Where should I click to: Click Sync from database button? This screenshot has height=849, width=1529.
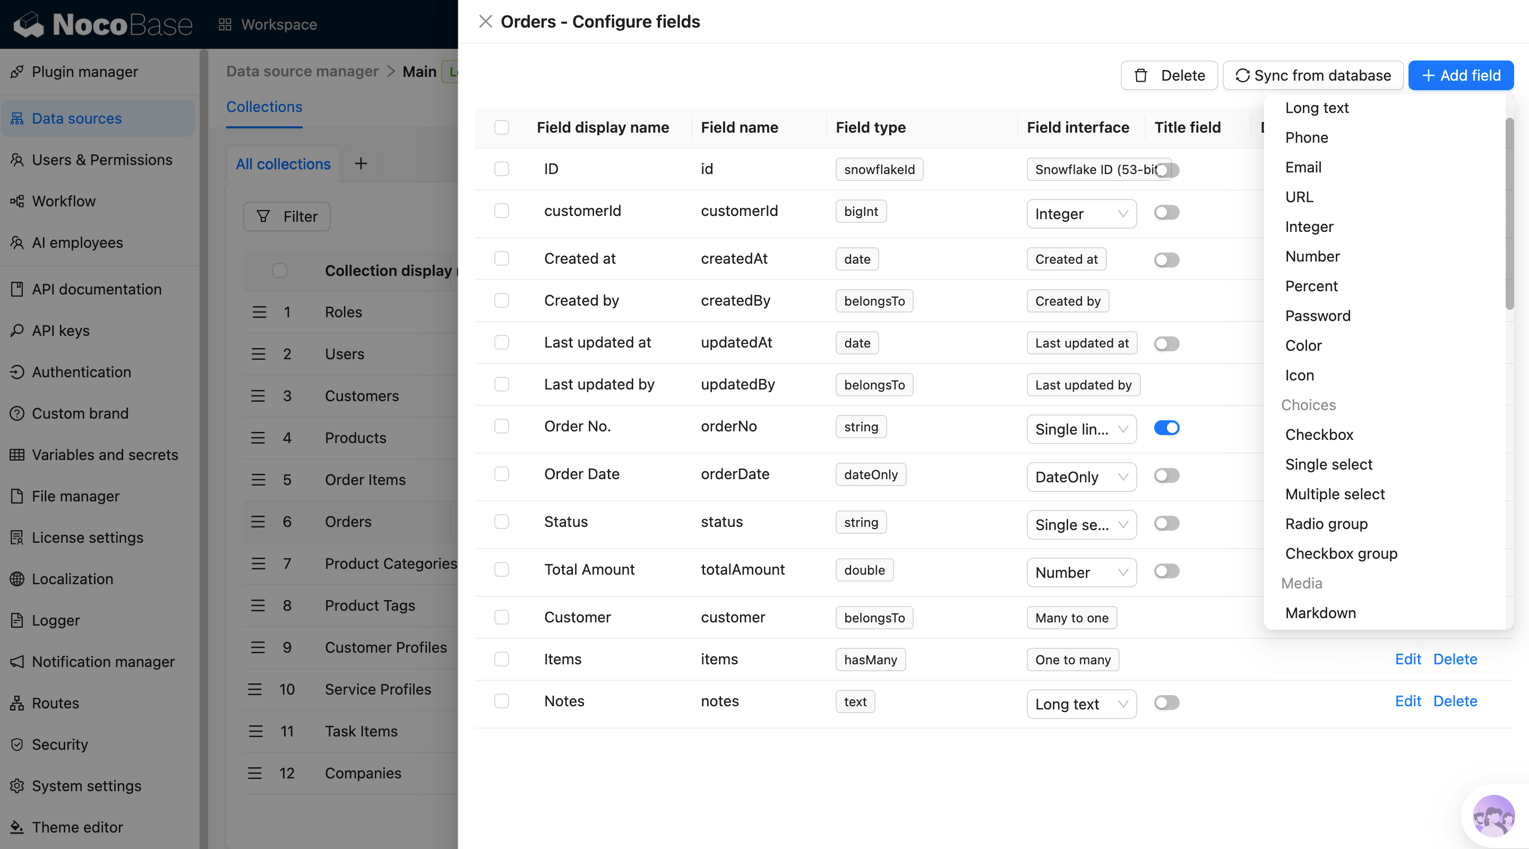pyautogui.click(x=1312, y=75)
